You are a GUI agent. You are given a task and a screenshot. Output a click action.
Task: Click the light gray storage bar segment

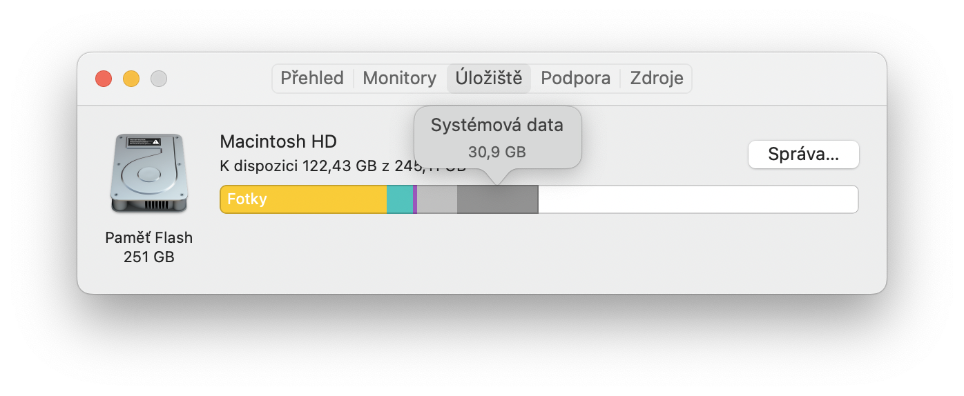coord(437,200)
